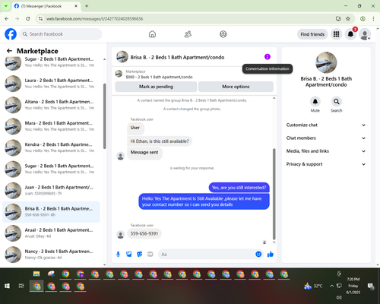Open File Explorer from the taskbar

[36, 274]
